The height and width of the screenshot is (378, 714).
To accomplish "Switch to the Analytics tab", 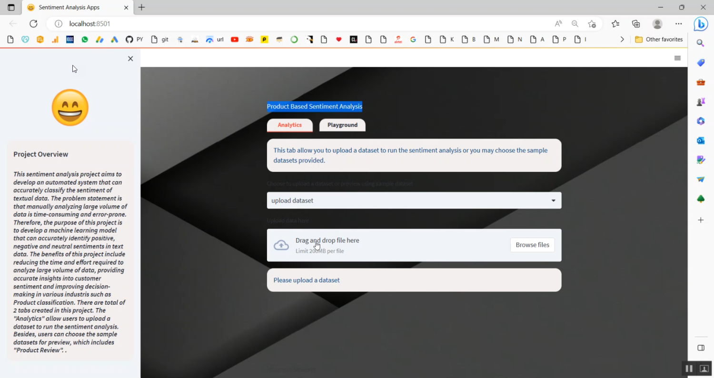I will click(x=290, y=125).
